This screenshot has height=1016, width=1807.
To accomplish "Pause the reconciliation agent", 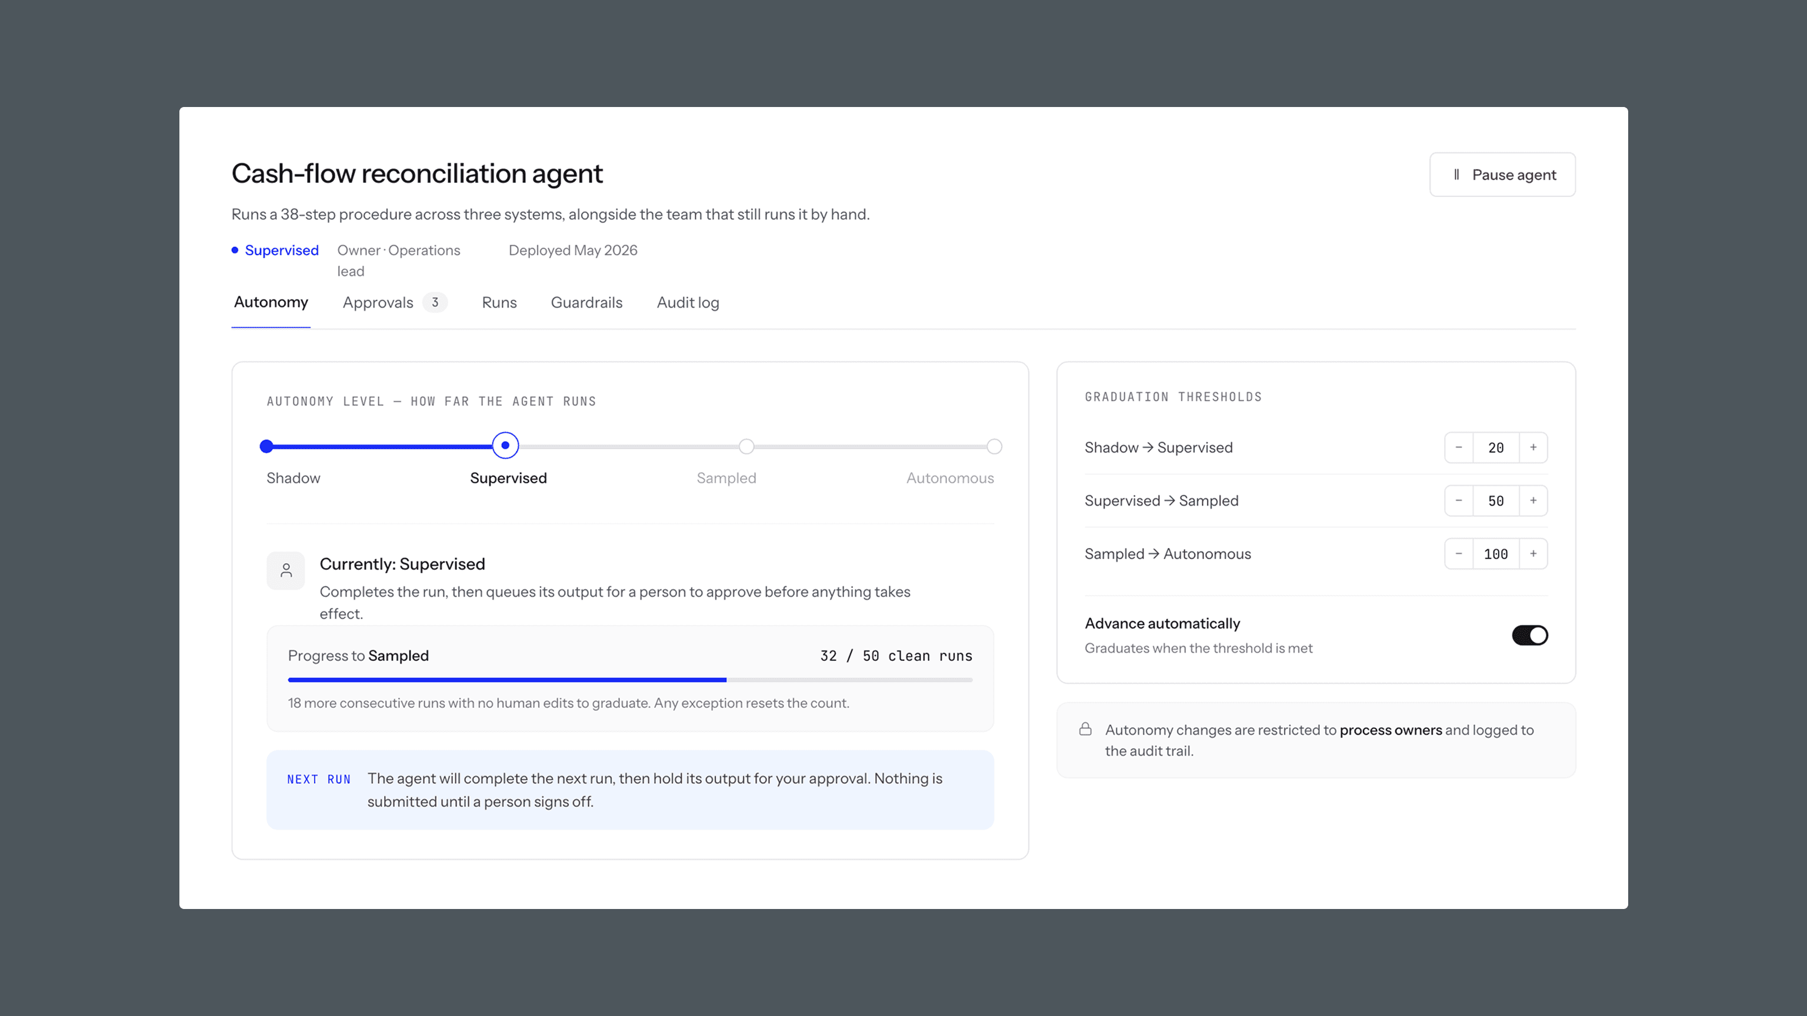I will [1502, 175].
